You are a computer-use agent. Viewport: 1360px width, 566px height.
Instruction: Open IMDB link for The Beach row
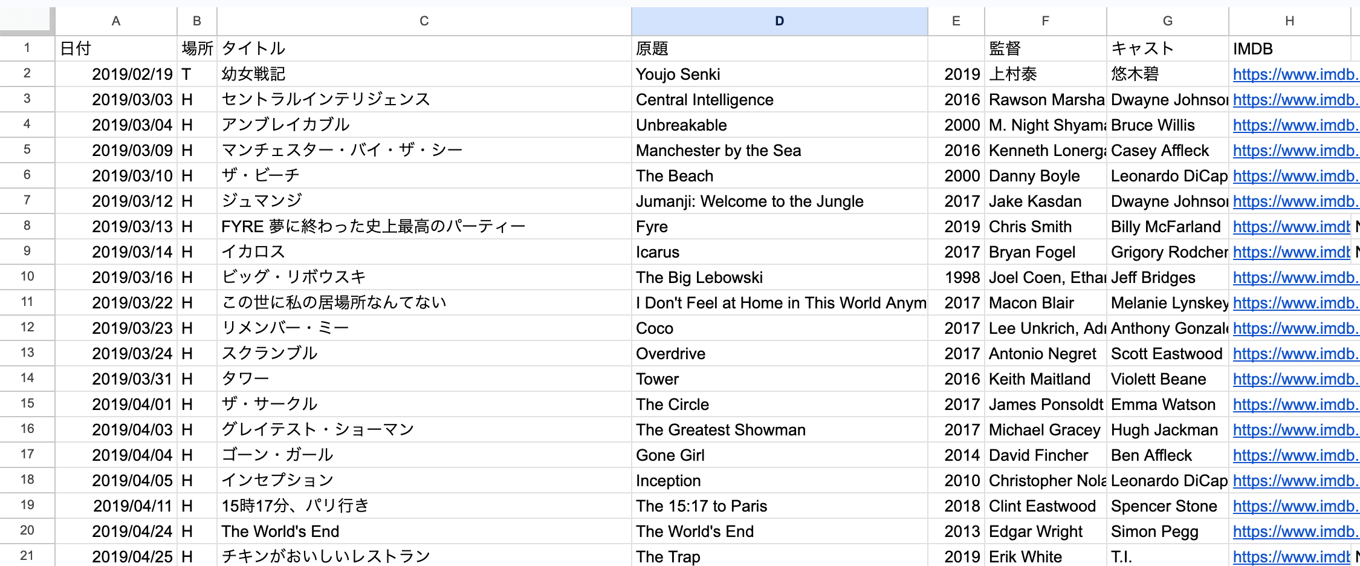pyautogui.click(x=1296, y=176)
